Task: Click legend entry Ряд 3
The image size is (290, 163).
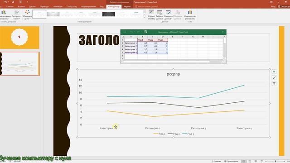Action: (188, 134)
